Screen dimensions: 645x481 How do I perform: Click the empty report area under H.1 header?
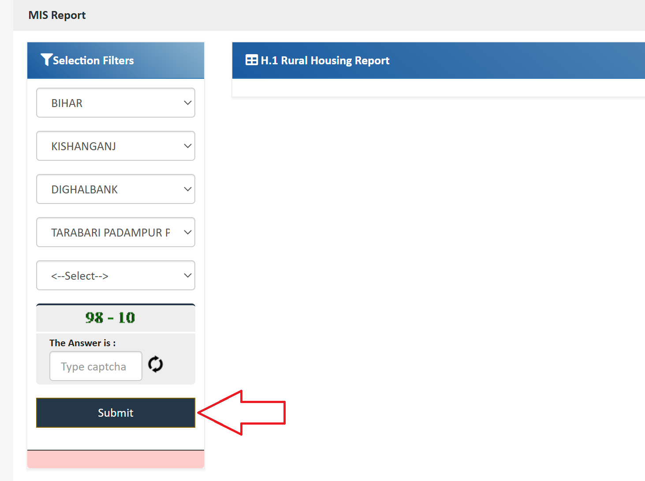point(438,88)
